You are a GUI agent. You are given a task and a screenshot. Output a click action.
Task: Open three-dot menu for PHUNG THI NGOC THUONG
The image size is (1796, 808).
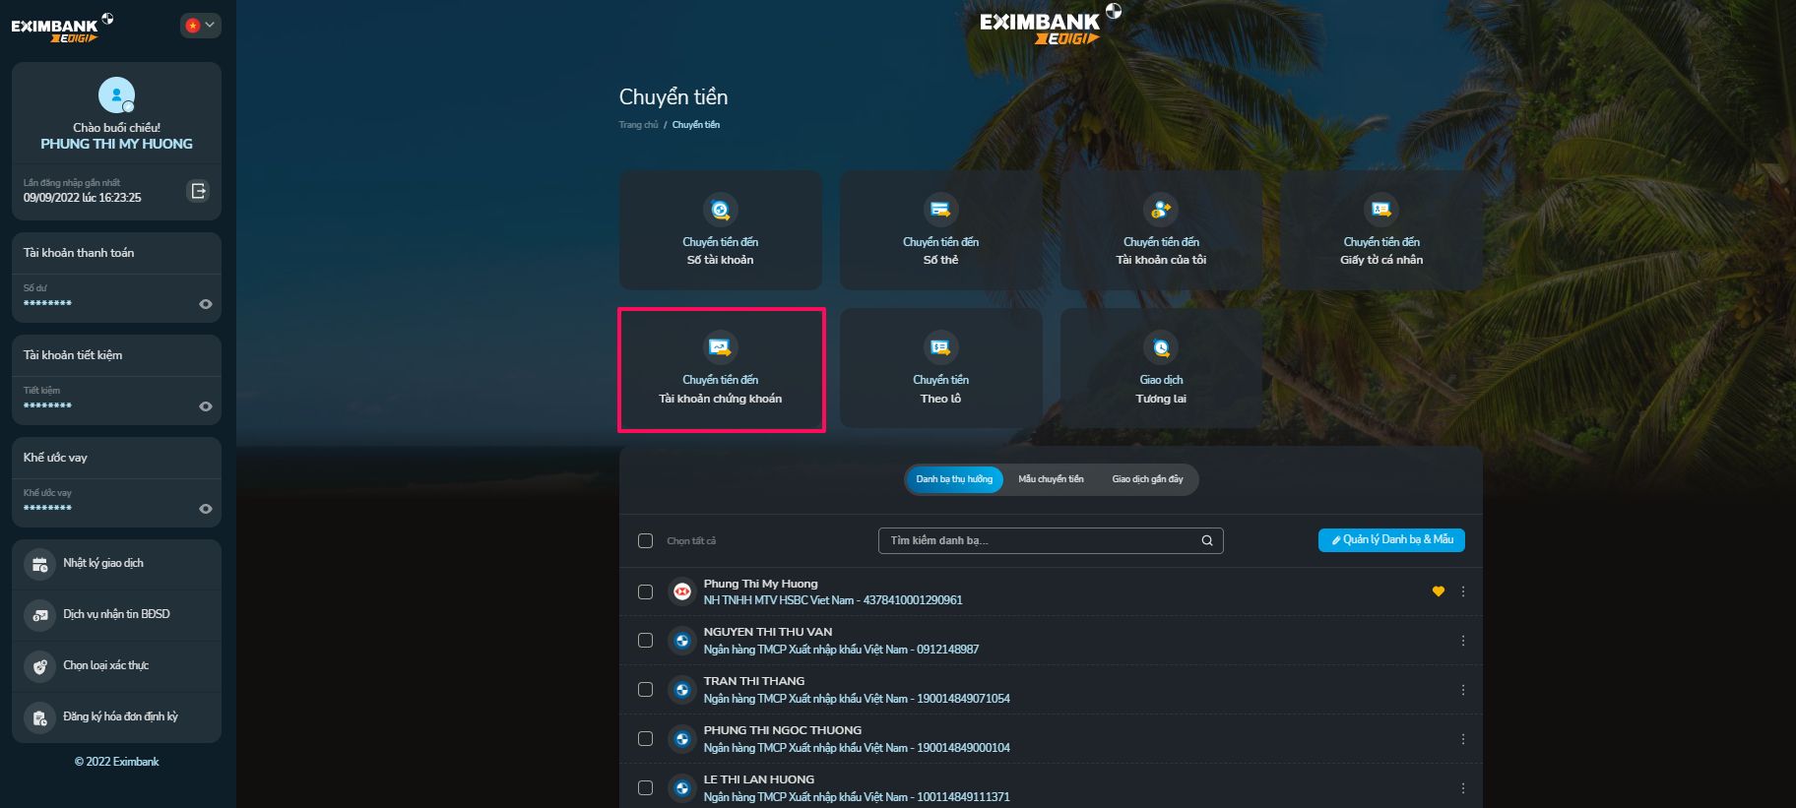[x=1463, y=739]
